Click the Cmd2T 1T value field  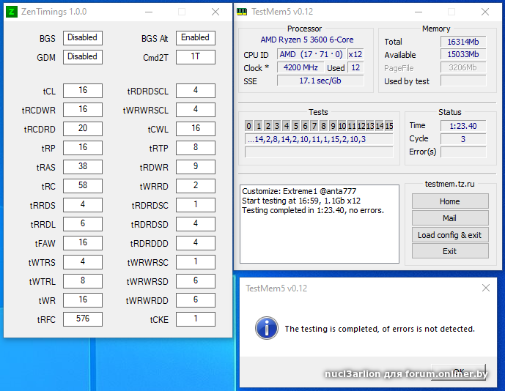click(196, 57)
